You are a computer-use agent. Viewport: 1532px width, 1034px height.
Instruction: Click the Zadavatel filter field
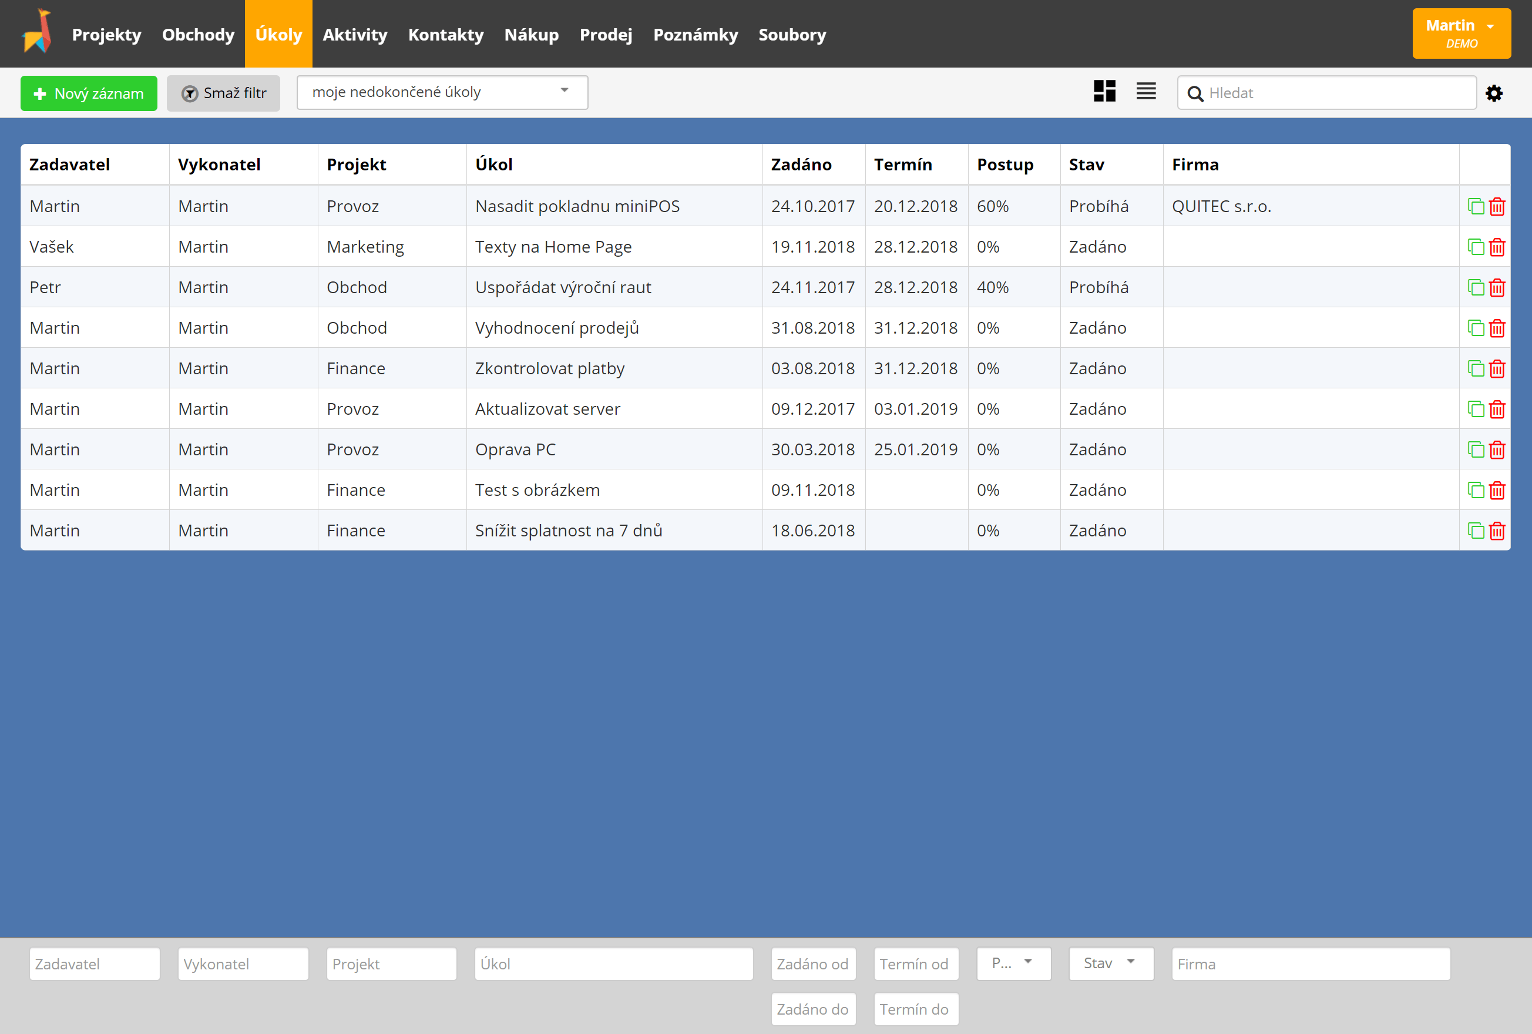(x=94, y=963)
